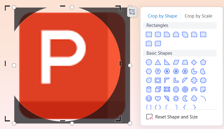Click Reset Shape and Size
224x129 pixels.
[172, 117]
